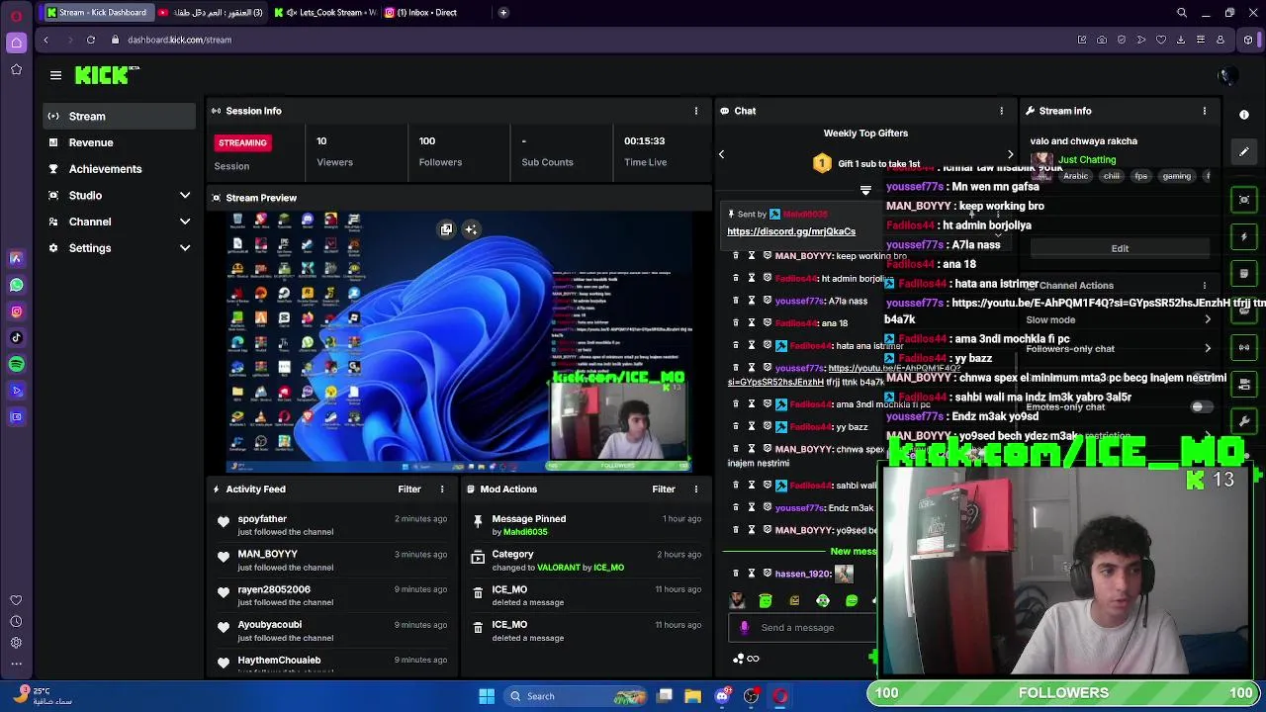Open Activity Feed options menu

(442, 489)
